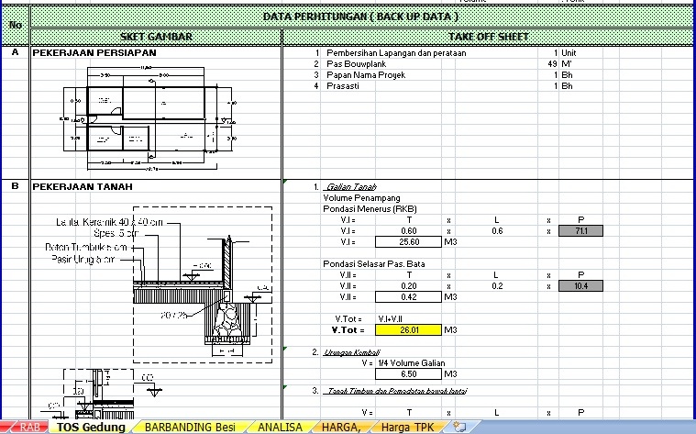Click the quantity 49 for Pas Bouwplank
Viewport: 696px width, 434px height.
tap(552, 64)
